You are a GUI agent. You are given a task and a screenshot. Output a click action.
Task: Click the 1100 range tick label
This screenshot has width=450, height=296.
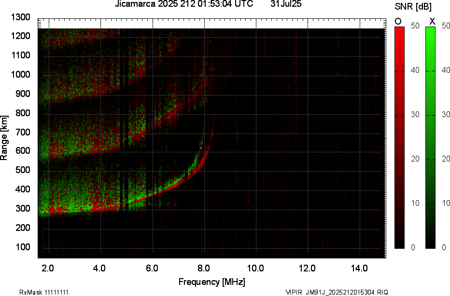click(21, 55)
